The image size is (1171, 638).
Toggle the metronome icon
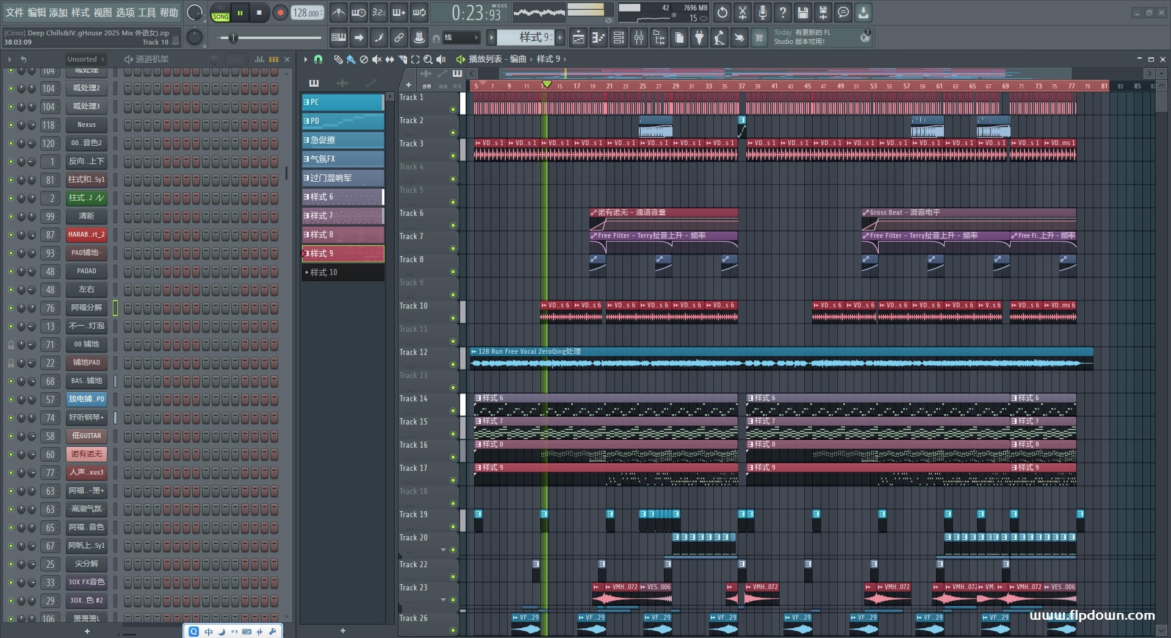pos(339,12)
